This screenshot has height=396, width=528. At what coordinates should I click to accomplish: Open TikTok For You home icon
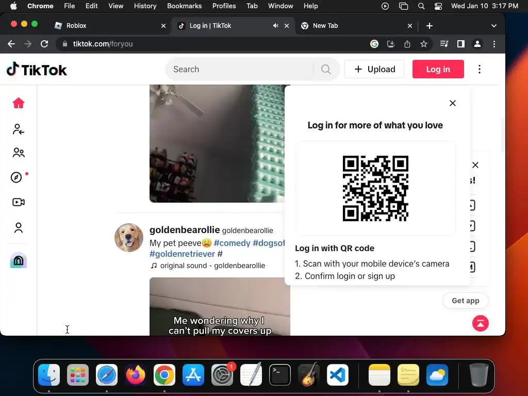pyautogui.click(x=19, y=103)
